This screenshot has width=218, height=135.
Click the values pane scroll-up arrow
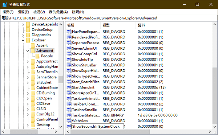point(214,24)
